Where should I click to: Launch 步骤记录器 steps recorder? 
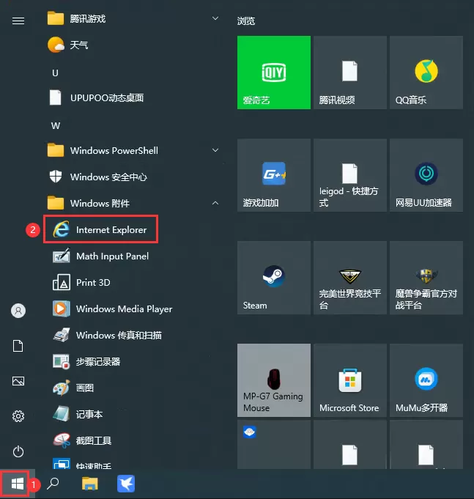[x=133, y=362]
